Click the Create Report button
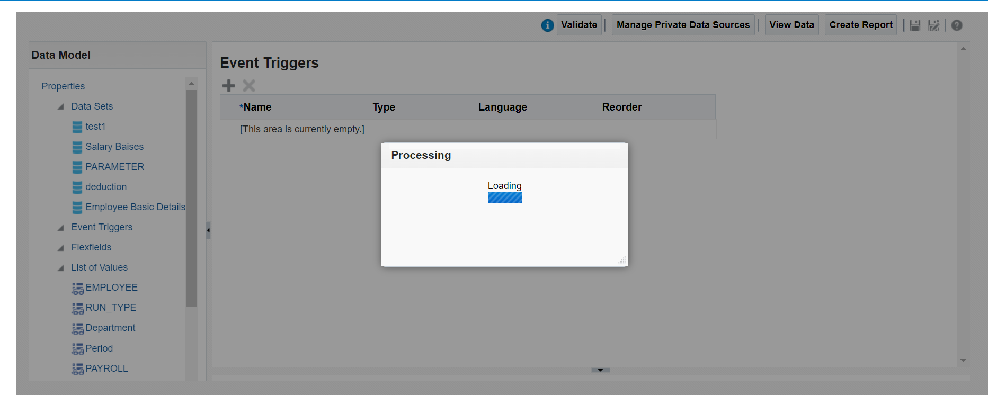 (x=861, y=25)
